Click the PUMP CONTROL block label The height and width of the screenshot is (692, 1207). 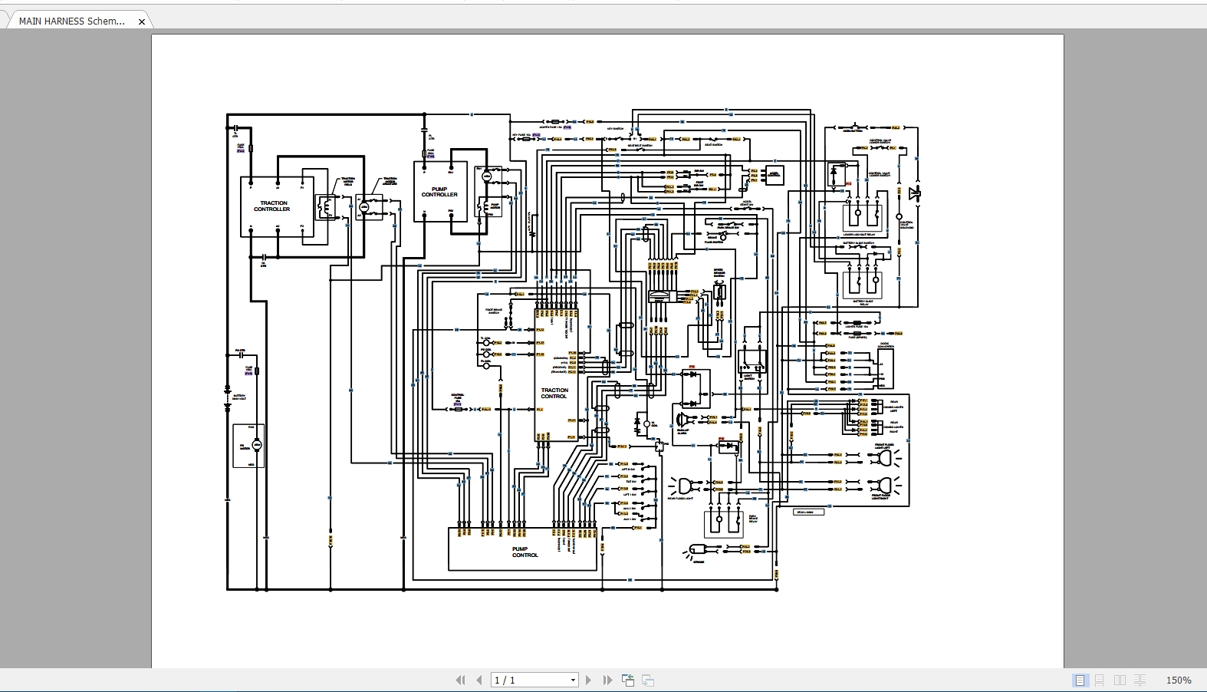(x=525, y=552)
